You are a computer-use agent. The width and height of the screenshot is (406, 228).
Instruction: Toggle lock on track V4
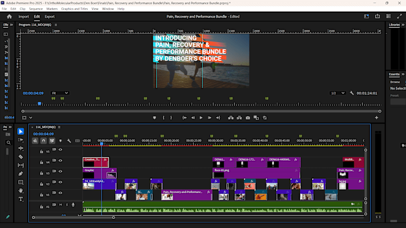tap(42, 162)
